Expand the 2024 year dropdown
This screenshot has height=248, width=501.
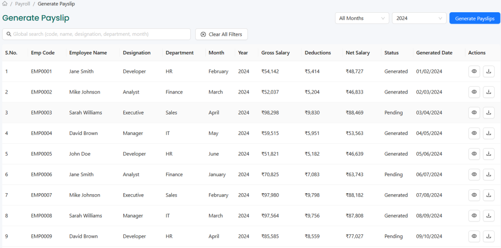419,18
